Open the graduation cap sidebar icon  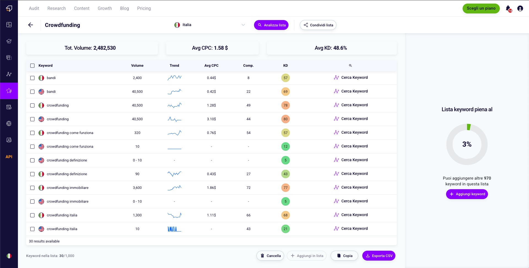[9, 41]
